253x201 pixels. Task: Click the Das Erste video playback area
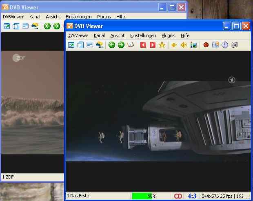click(158, 121)
